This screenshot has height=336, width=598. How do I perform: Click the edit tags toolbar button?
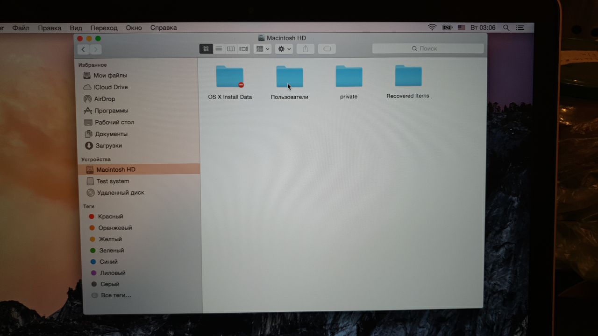coord(327,49)
